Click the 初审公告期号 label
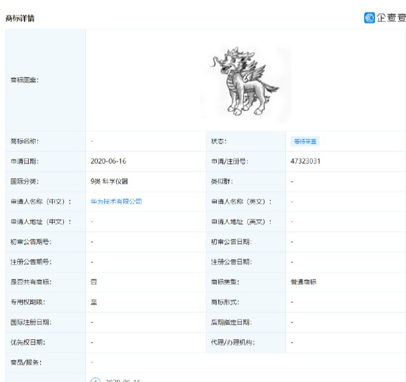 (31, 242)
